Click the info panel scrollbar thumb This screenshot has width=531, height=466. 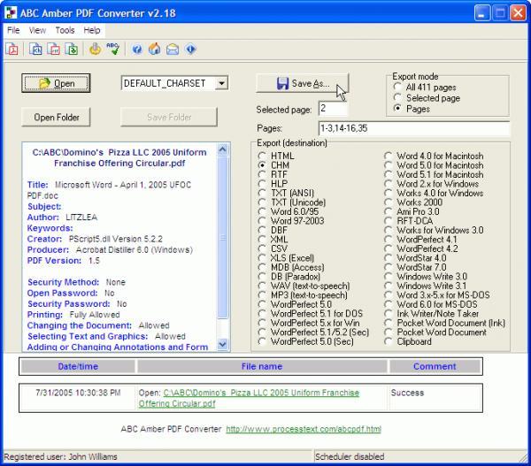coord(222,237)
